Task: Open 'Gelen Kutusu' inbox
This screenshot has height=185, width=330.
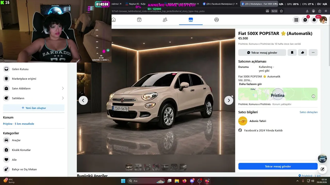Action: [x=34, y=69]
